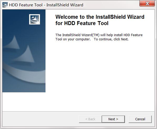
Task: Click the installer icon in title bar
Action: 5,5
